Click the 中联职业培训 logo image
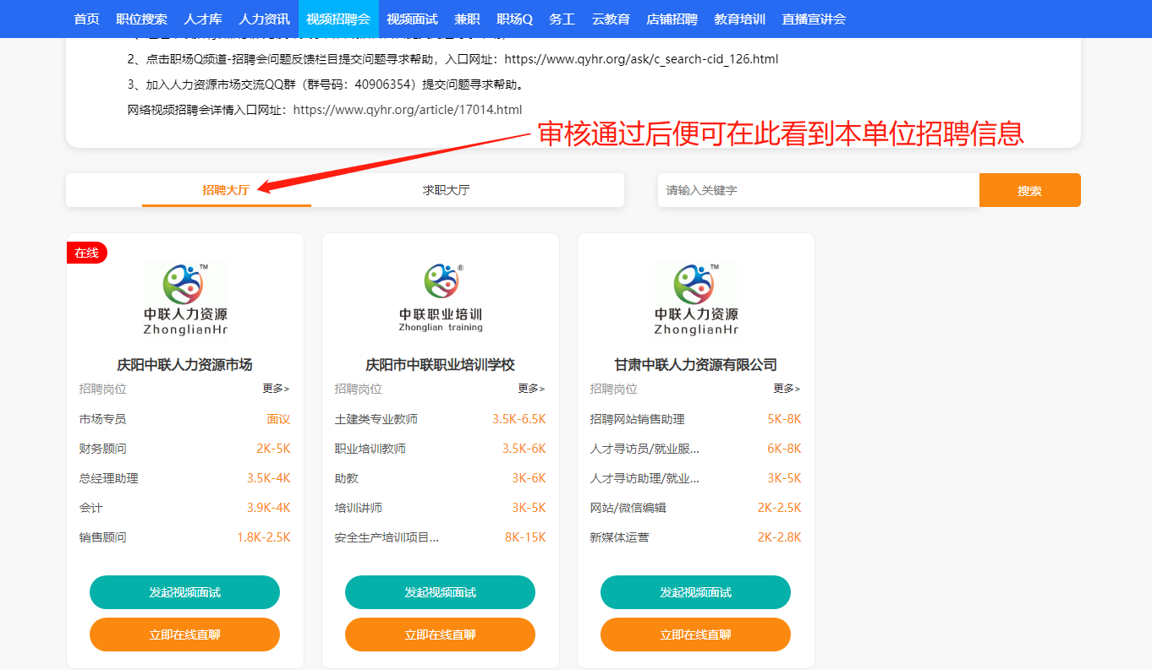 tap(441, 298)
